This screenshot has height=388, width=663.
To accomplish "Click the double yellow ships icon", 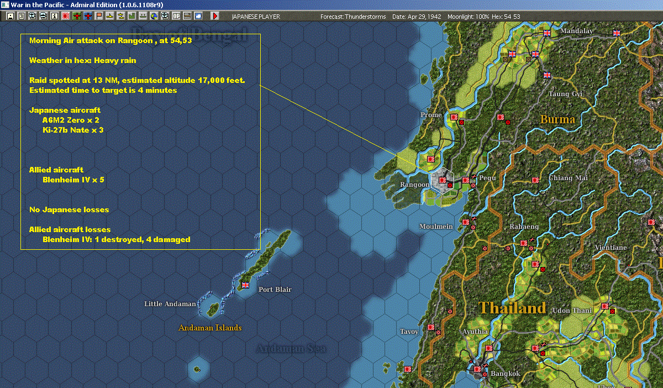I will (x=120, y=16).
